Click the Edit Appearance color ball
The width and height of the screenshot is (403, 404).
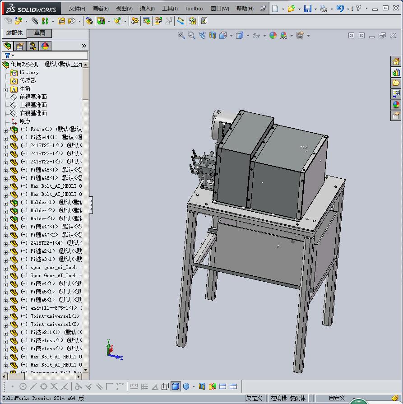tap(273, 35)
